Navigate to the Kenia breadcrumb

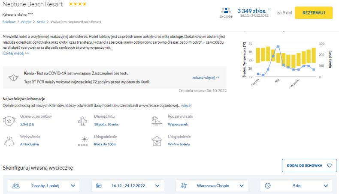41,21
